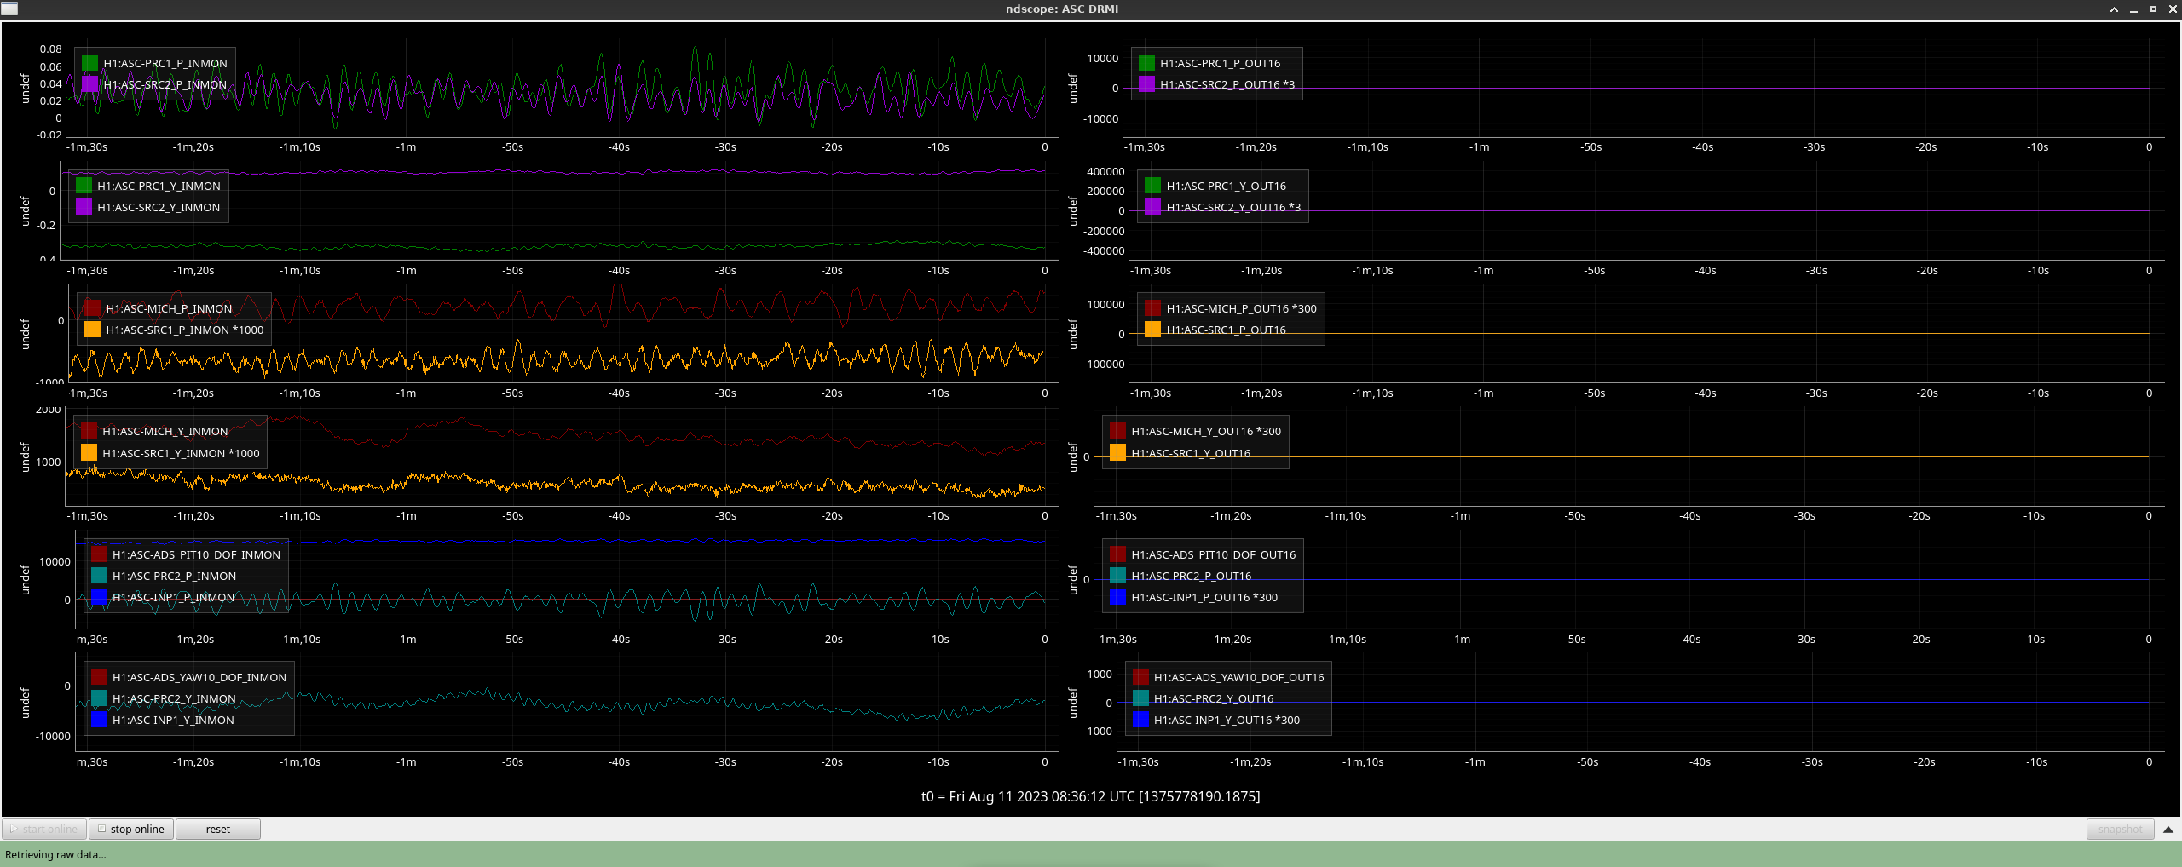Click the t0 timestamp label
2182x867 pixels.
[x=1090, y=796]
